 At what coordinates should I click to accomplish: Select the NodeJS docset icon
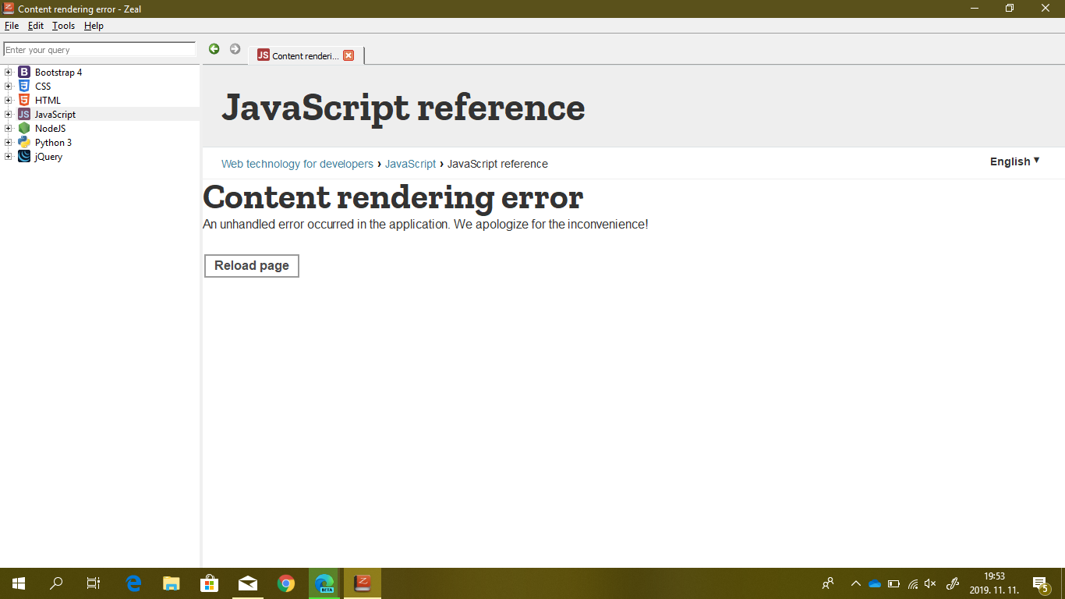coord(23,128)
